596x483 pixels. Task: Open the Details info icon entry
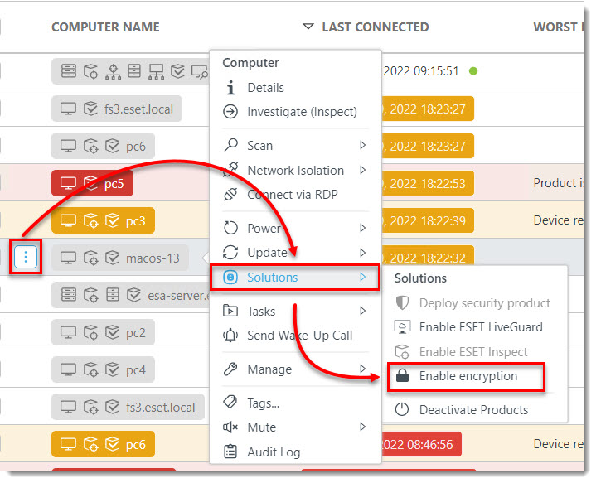coord(230,87)
